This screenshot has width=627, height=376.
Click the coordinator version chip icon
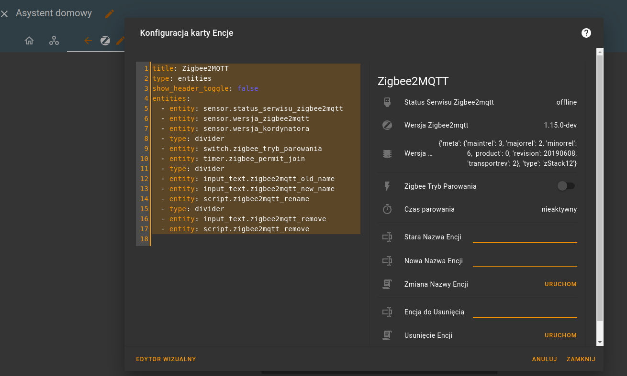click(387, 154)
